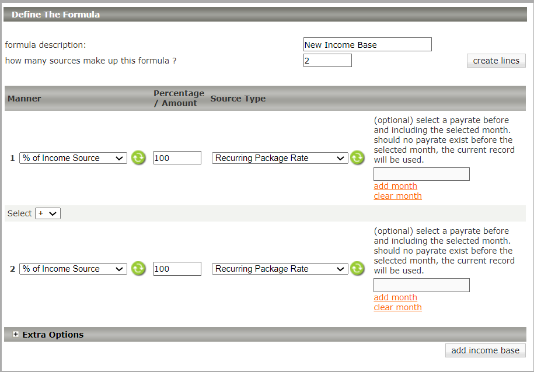This screenshot has width=534, height=372.
Task: Click 'add month' link in row 1
Action: [395, 186]
